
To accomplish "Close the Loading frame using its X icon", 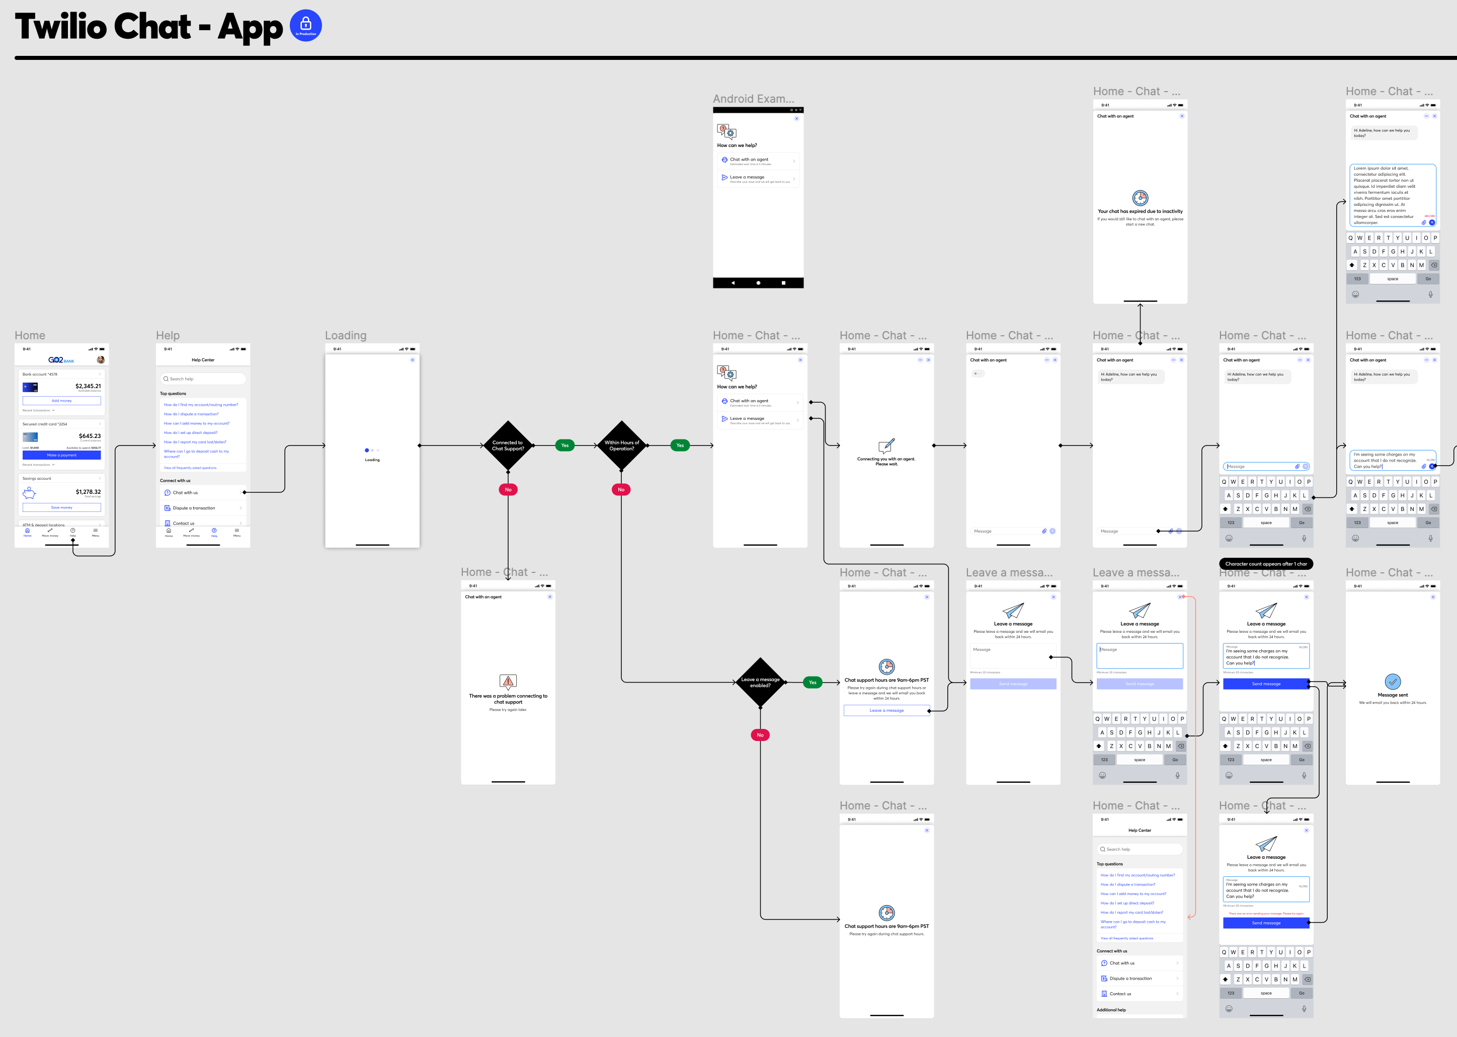I will [x=412, y=360].
